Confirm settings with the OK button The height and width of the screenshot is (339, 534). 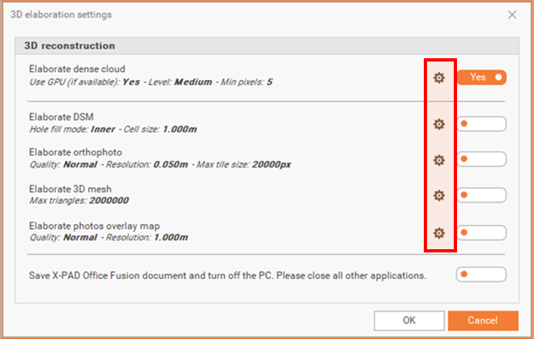click(409, 320)
